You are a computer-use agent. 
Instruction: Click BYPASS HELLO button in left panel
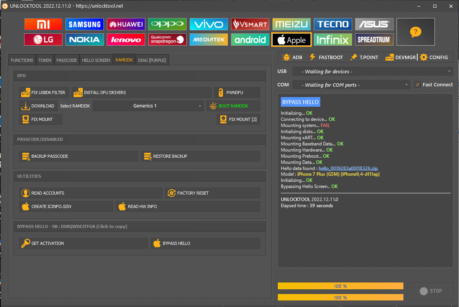[x=205, y=243]
